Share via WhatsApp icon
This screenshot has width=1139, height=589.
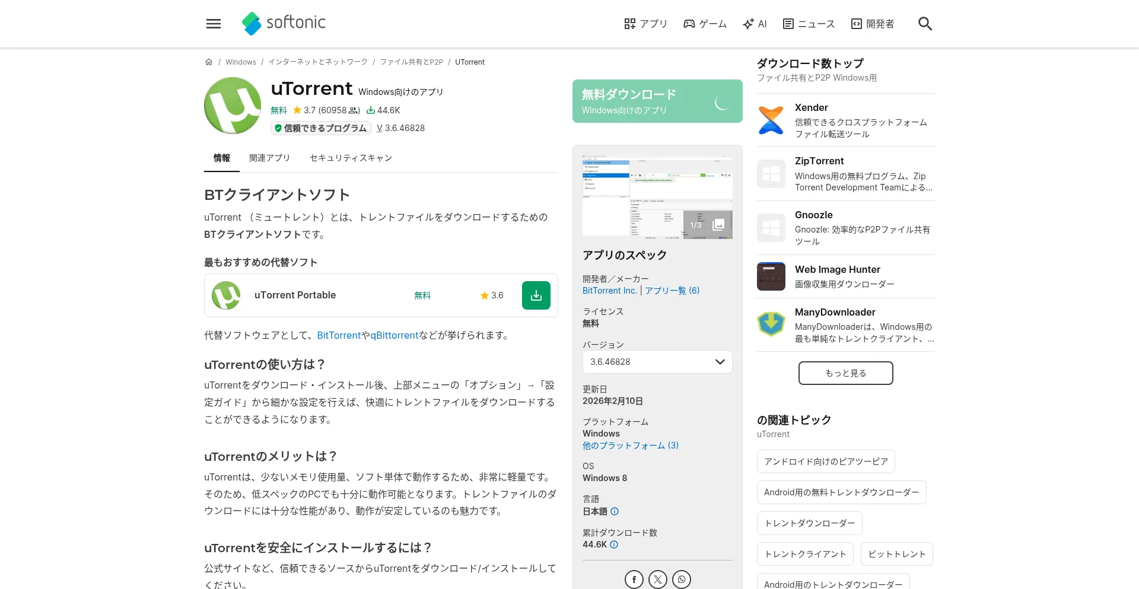point(682,580)
